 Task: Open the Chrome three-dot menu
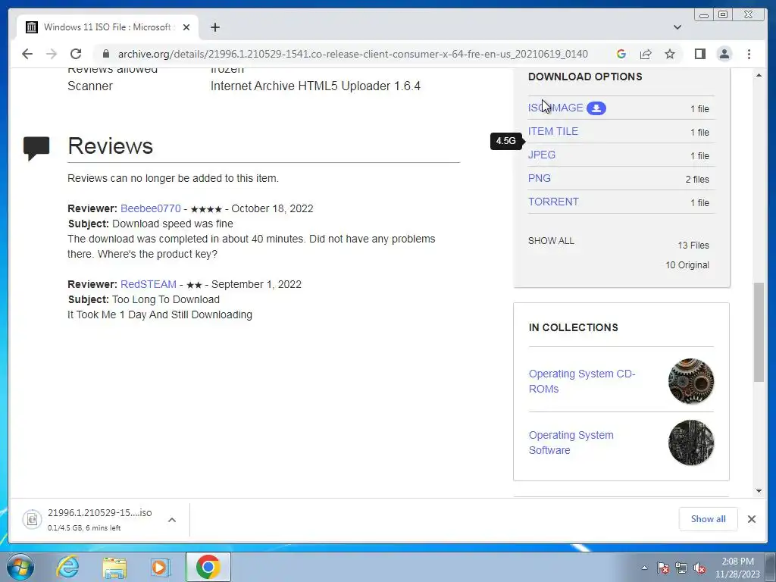pyautogui.click(x=749, y=54)
